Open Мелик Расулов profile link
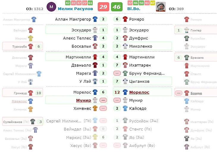This screenshot has height=152, width=217. pyautogui.click(x=76, y=9)
